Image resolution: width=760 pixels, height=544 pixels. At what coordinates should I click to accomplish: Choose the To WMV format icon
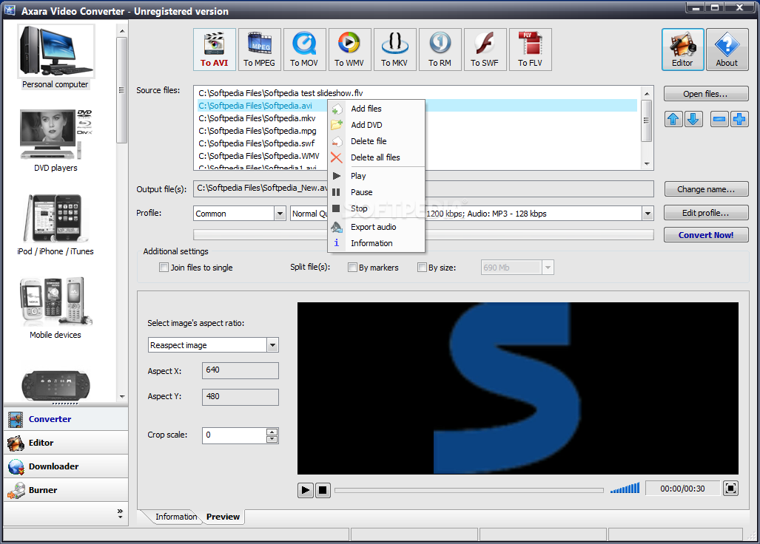click(349, 50)
